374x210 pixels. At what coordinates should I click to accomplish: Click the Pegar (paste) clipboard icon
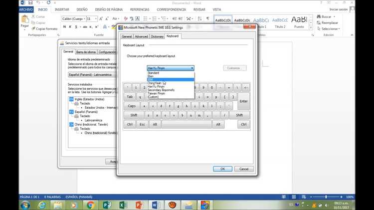click(25, 19)
